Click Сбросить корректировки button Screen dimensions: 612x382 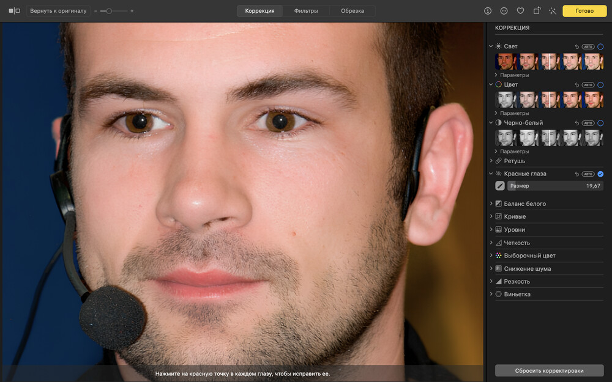[549, 370]
